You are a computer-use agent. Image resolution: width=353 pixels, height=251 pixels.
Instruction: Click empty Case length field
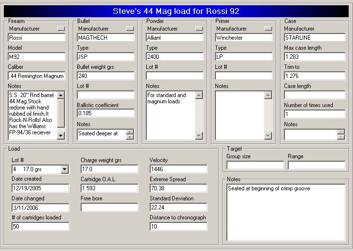point(315,95)
